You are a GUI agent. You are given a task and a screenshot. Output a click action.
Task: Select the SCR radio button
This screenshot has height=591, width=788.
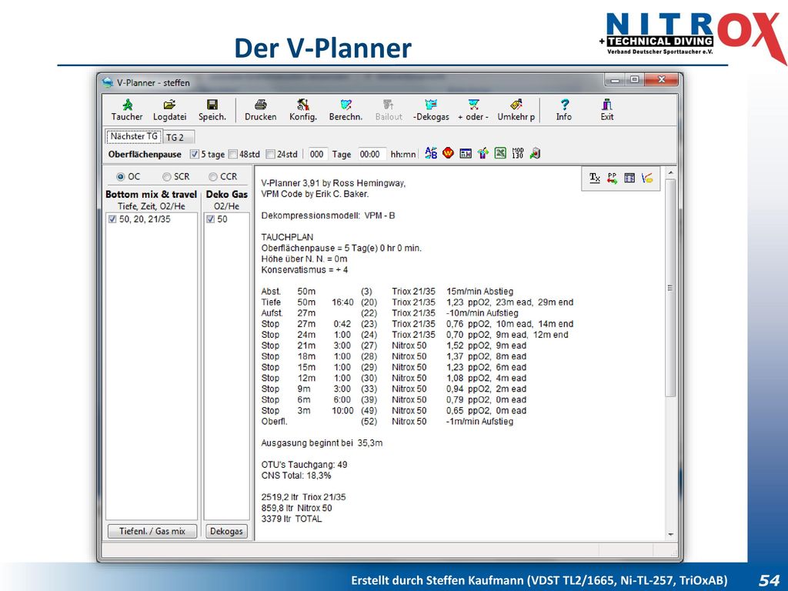[x=167, y=177]
